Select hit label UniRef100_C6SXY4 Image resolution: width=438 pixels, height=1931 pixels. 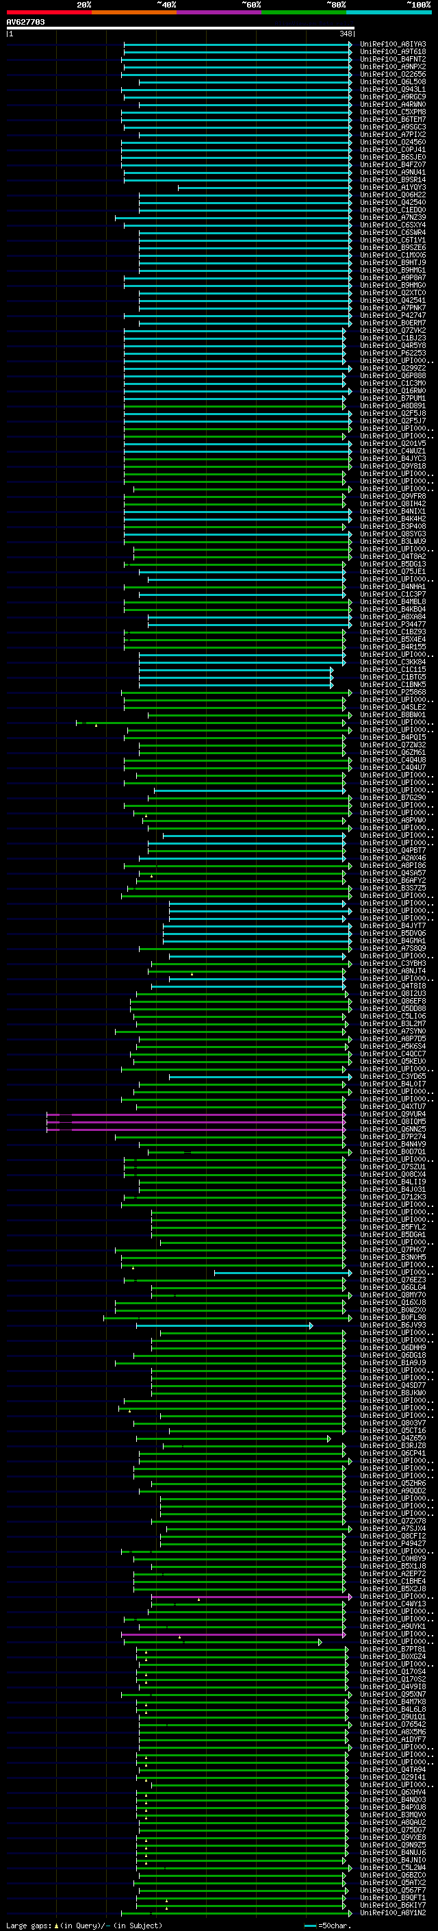[x=392, y=225]
